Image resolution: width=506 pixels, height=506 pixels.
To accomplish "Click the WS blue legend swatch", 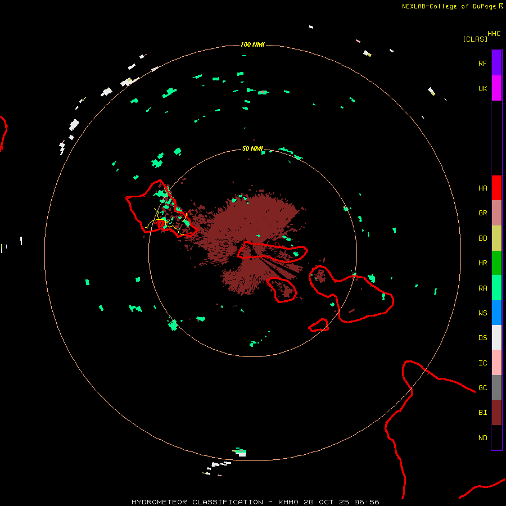I will [x=496, y=313].
